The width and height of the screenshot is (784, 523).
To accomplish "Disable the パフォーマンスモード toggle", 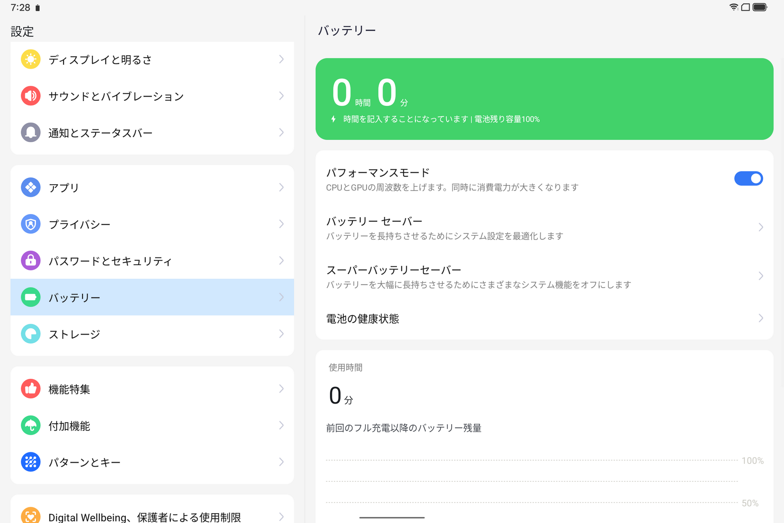I will tap(748, 179).
